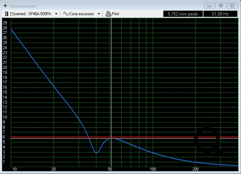The width and height of the screenshot is (241, 174).
Task: Click the 29 label on the vertical axis
Action: click(5, 23)
